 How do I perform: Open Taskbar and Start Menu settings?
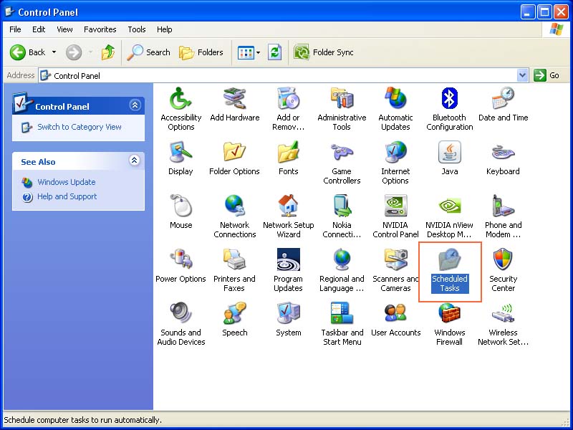click(342, 324)
